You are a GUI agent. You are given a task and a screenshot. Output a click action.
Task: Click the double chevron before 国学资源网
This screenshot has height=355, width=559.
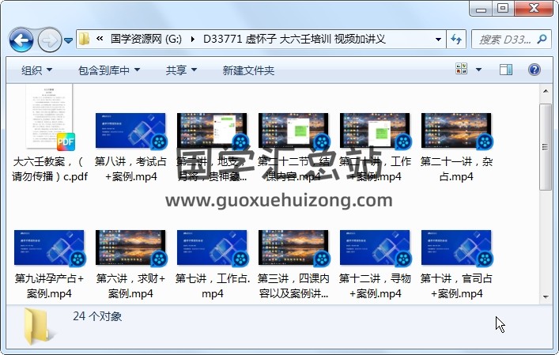point(100,39)
